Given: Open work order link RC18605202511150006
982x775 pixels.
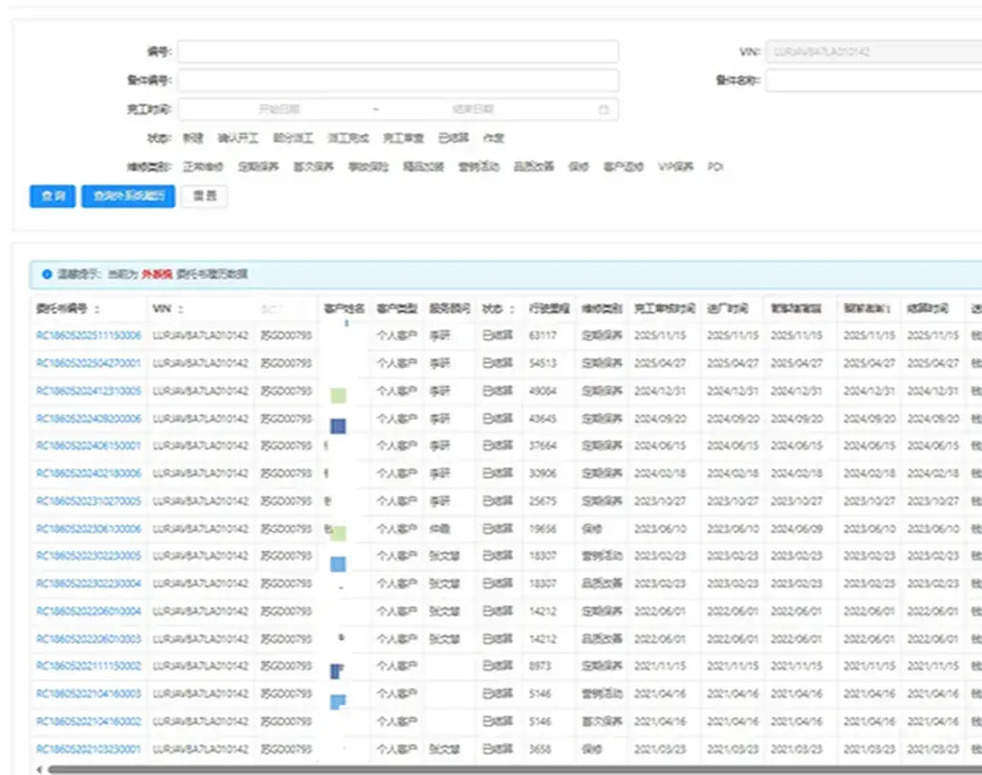Looking at the screenshot, I should (88, 336).
